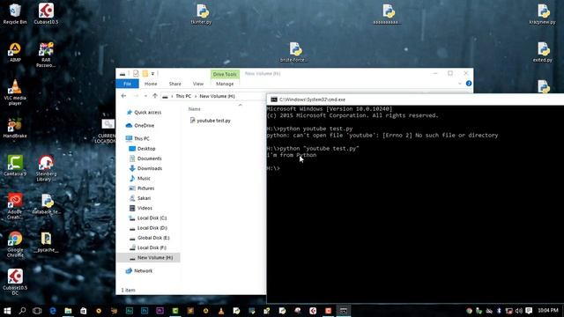Open the Windows Start menu
Image resolution: width=564 pixels, height=317 pixels.
[7, 311]
